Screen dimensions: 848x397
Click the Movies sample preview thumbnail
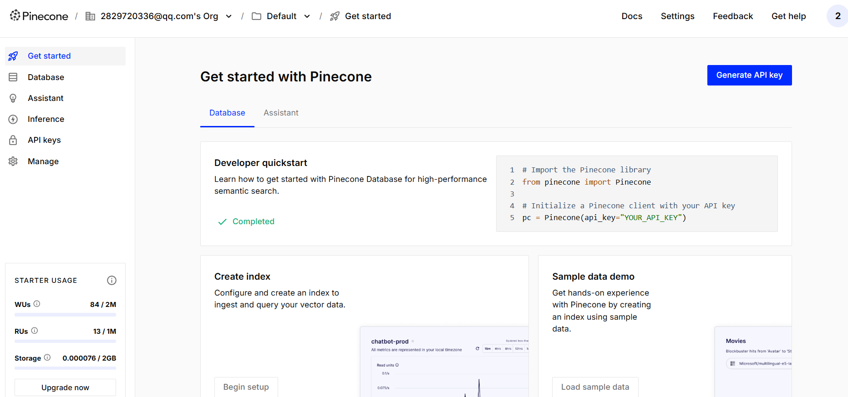pyautogui.click(x=753, y=362)
